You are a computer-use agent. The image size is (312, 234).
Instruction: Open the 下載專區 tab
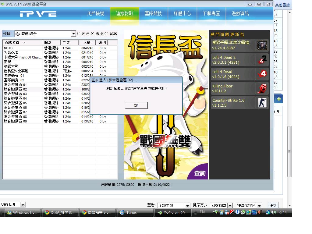click(211, 14)
